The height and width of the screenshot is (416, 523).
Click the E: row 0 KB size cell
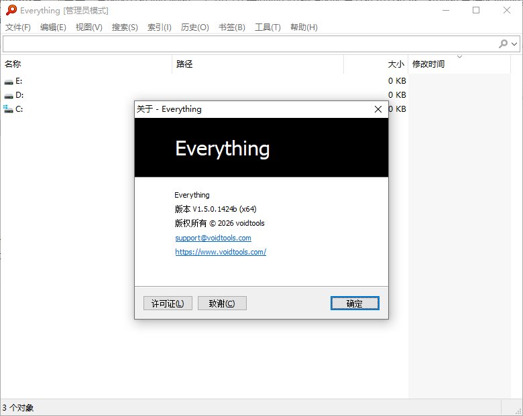click(x=397, y=81)
